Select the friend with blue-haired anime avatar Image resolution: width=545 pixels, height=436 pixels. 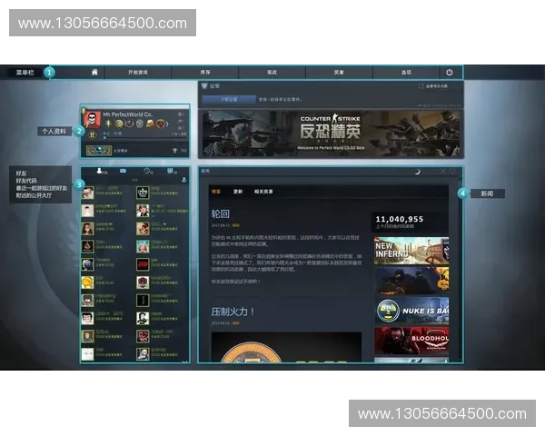tap(143, 246)
